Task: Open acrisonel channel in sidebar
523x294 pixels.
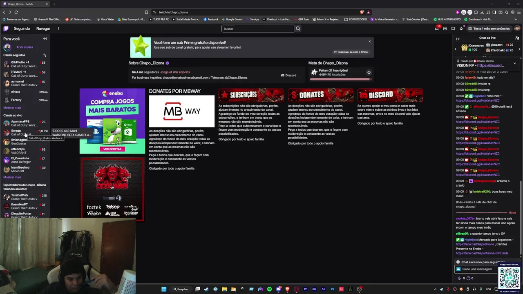Action: (25, 83)
